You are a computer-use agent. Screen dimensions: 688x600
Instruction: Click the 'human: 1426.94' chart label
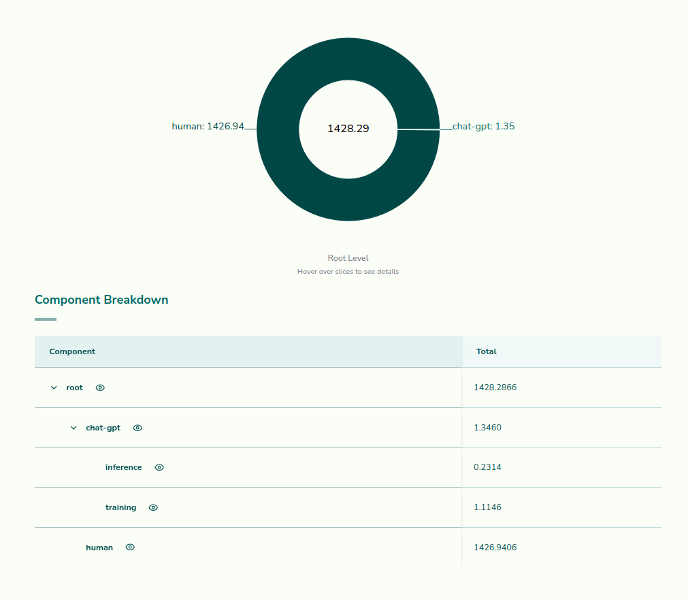click(208, 127)
